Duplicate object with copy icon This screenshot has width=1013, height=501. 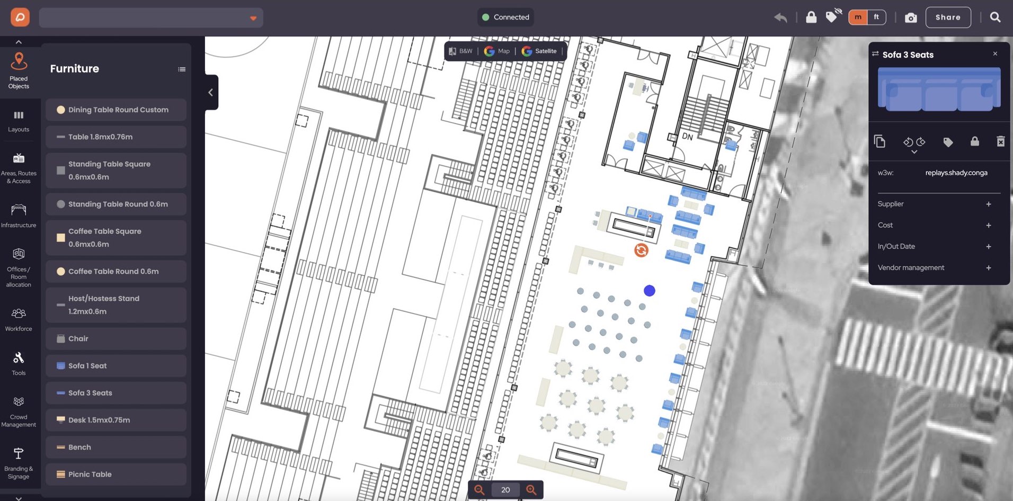[x=879, y=141]
